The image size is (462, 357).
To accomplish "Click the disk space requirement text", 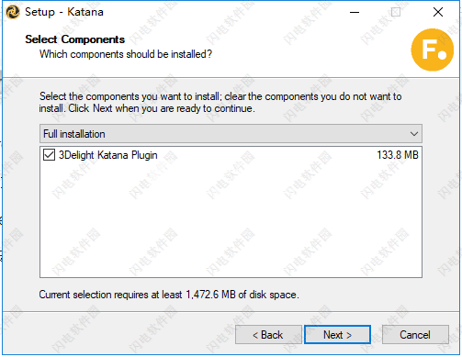I will click(169, 295).
